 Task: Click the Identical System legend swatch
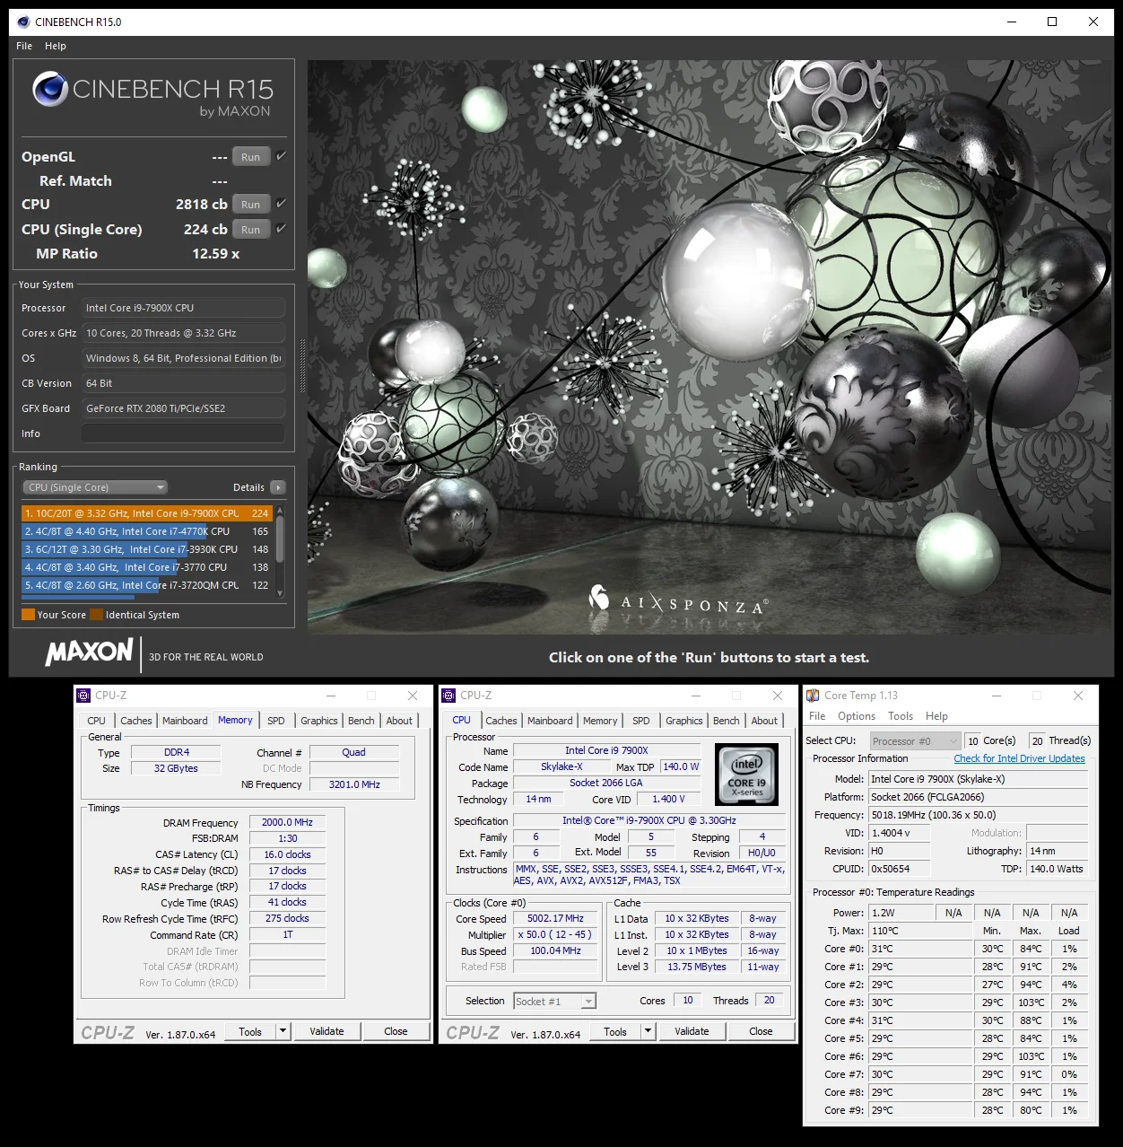tap(96, 615)
